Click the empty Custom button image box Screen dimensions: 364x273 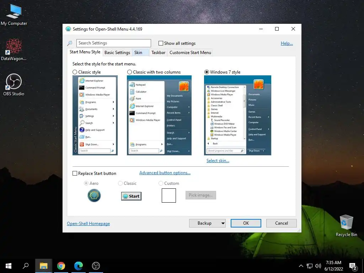pyautogui.click(x=169, y=196)
